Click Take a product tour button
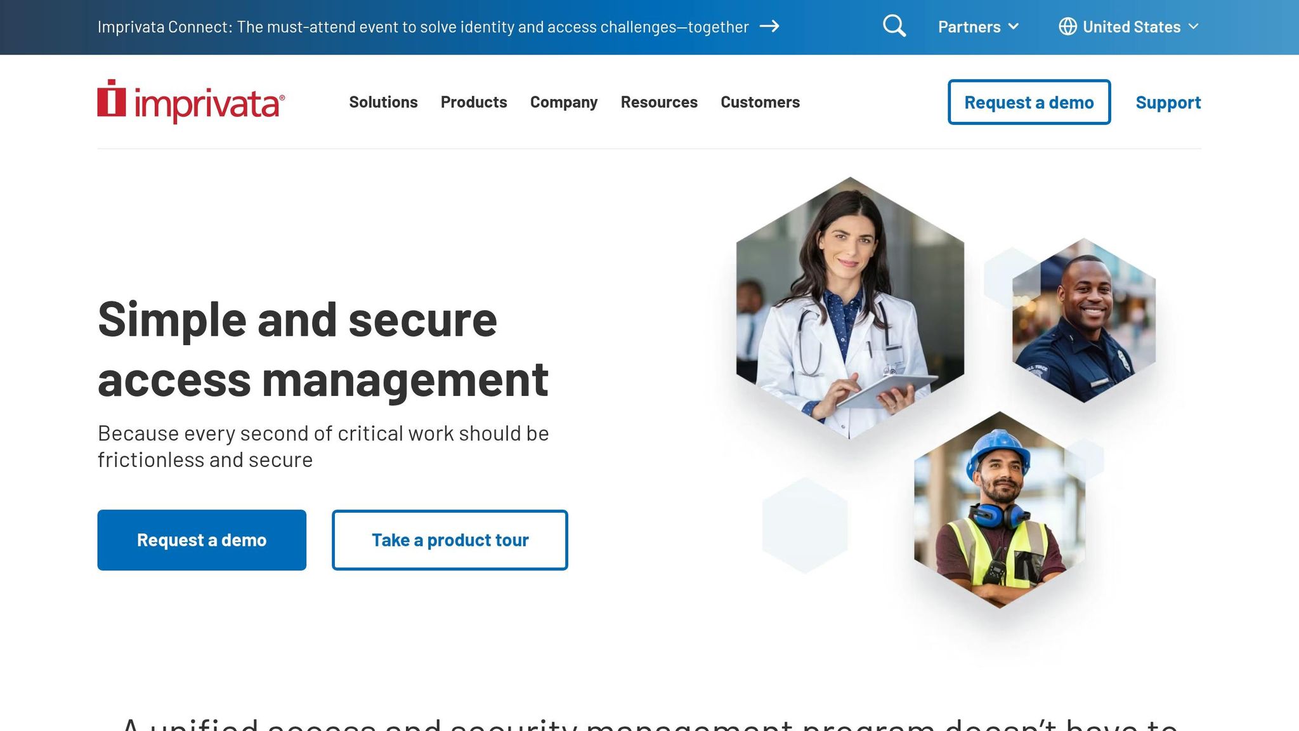Viewport: 1299px width, 731px height. [x=450, y=540]
